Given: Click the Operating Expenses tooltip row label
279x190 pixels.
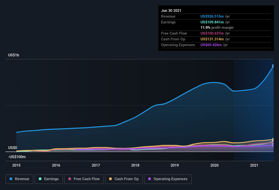Looking at the screenshot, I should pyautogui.click(x=178, y=45).
